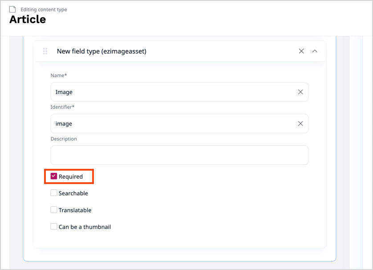Enable the Searchable checkbox
Image resolution: width=373 pixels, height=270 pixels.
54,192
